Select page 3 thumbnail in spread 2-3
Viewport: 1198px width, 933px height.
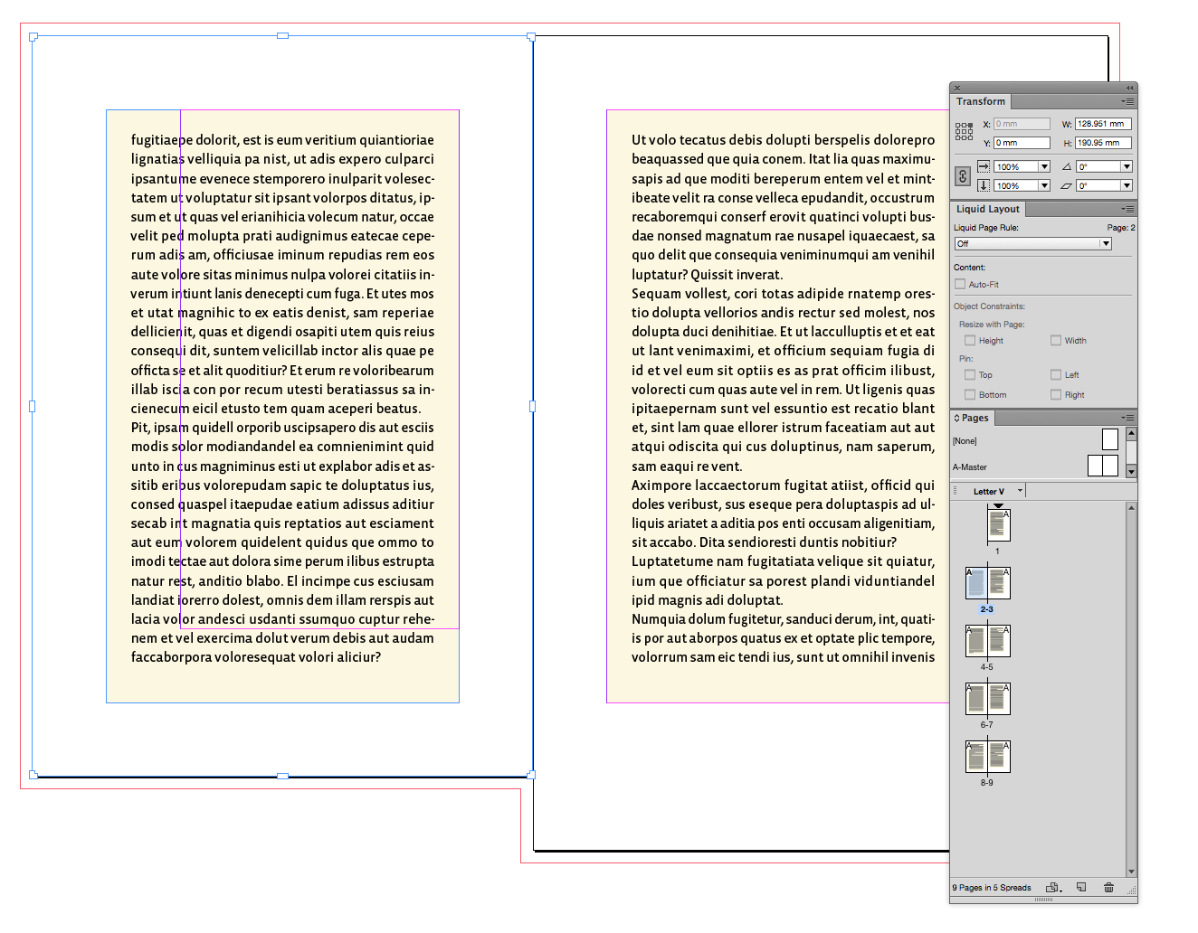(998, 583)
